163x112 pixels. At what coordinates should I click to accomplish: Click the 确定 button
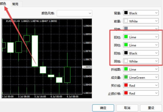click(103, 108)
